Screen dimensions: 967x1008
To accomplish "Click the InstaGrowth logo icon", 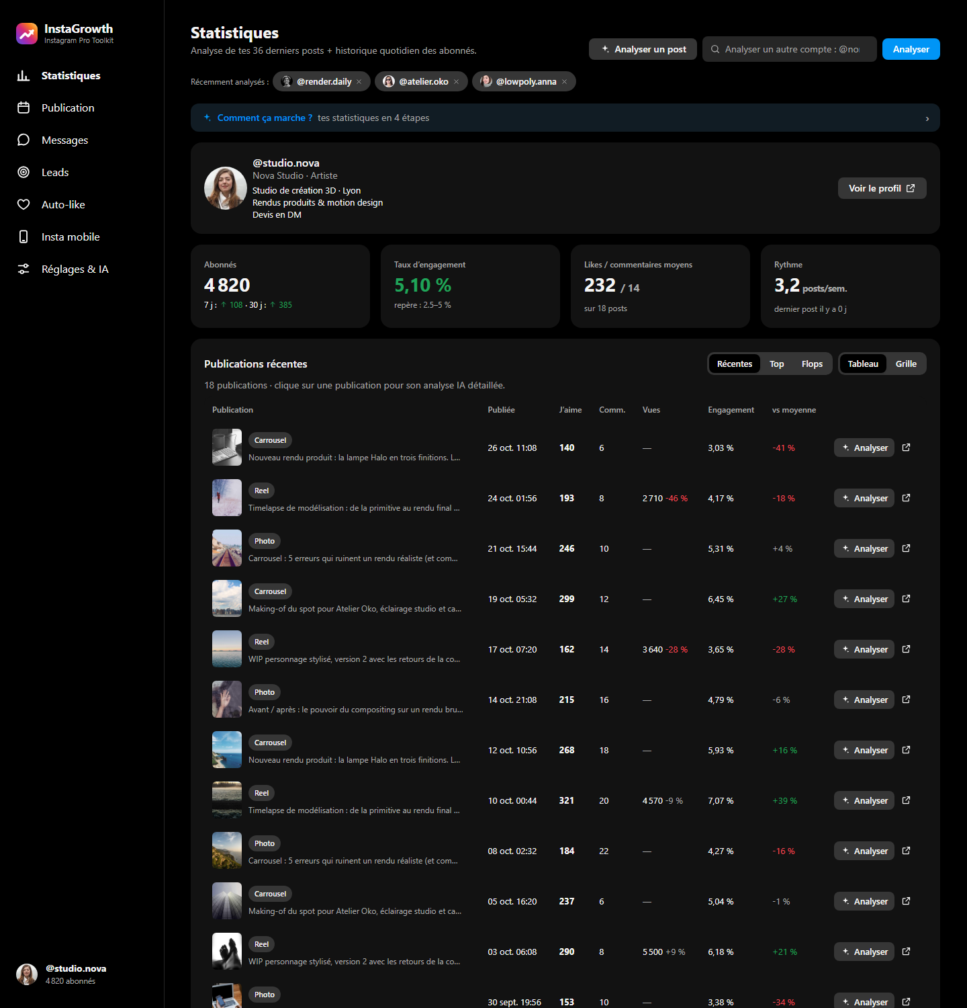I will coord(27,34).
